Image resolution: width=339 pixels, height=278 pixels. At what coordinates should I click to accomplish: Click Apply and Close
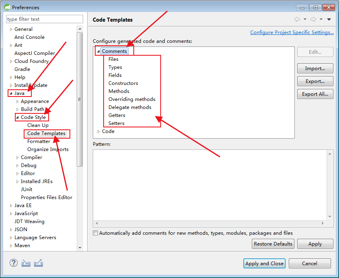(x=264, y=263)
